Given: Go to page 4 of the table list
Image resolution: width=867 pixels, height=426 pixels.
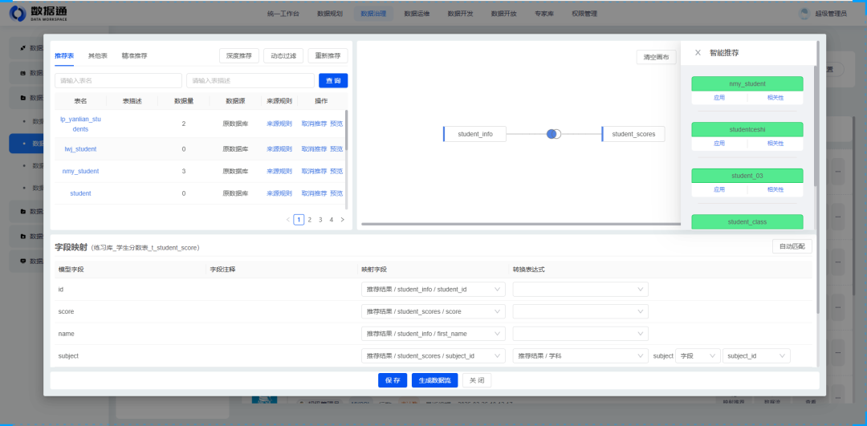Looking at the screenshot, I should (332, 219).
